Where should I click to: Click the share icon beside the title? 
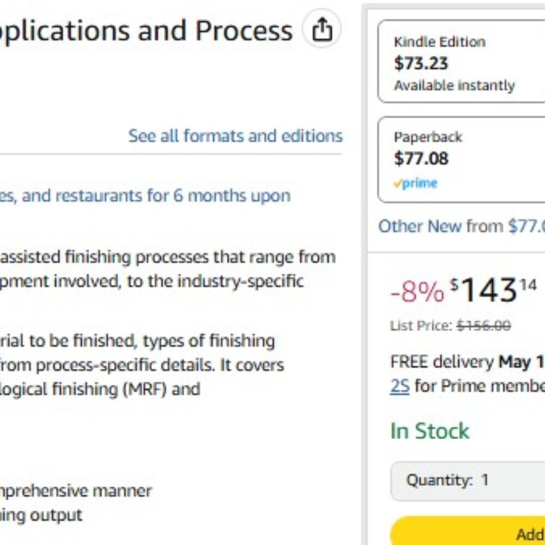click(322, 28)
